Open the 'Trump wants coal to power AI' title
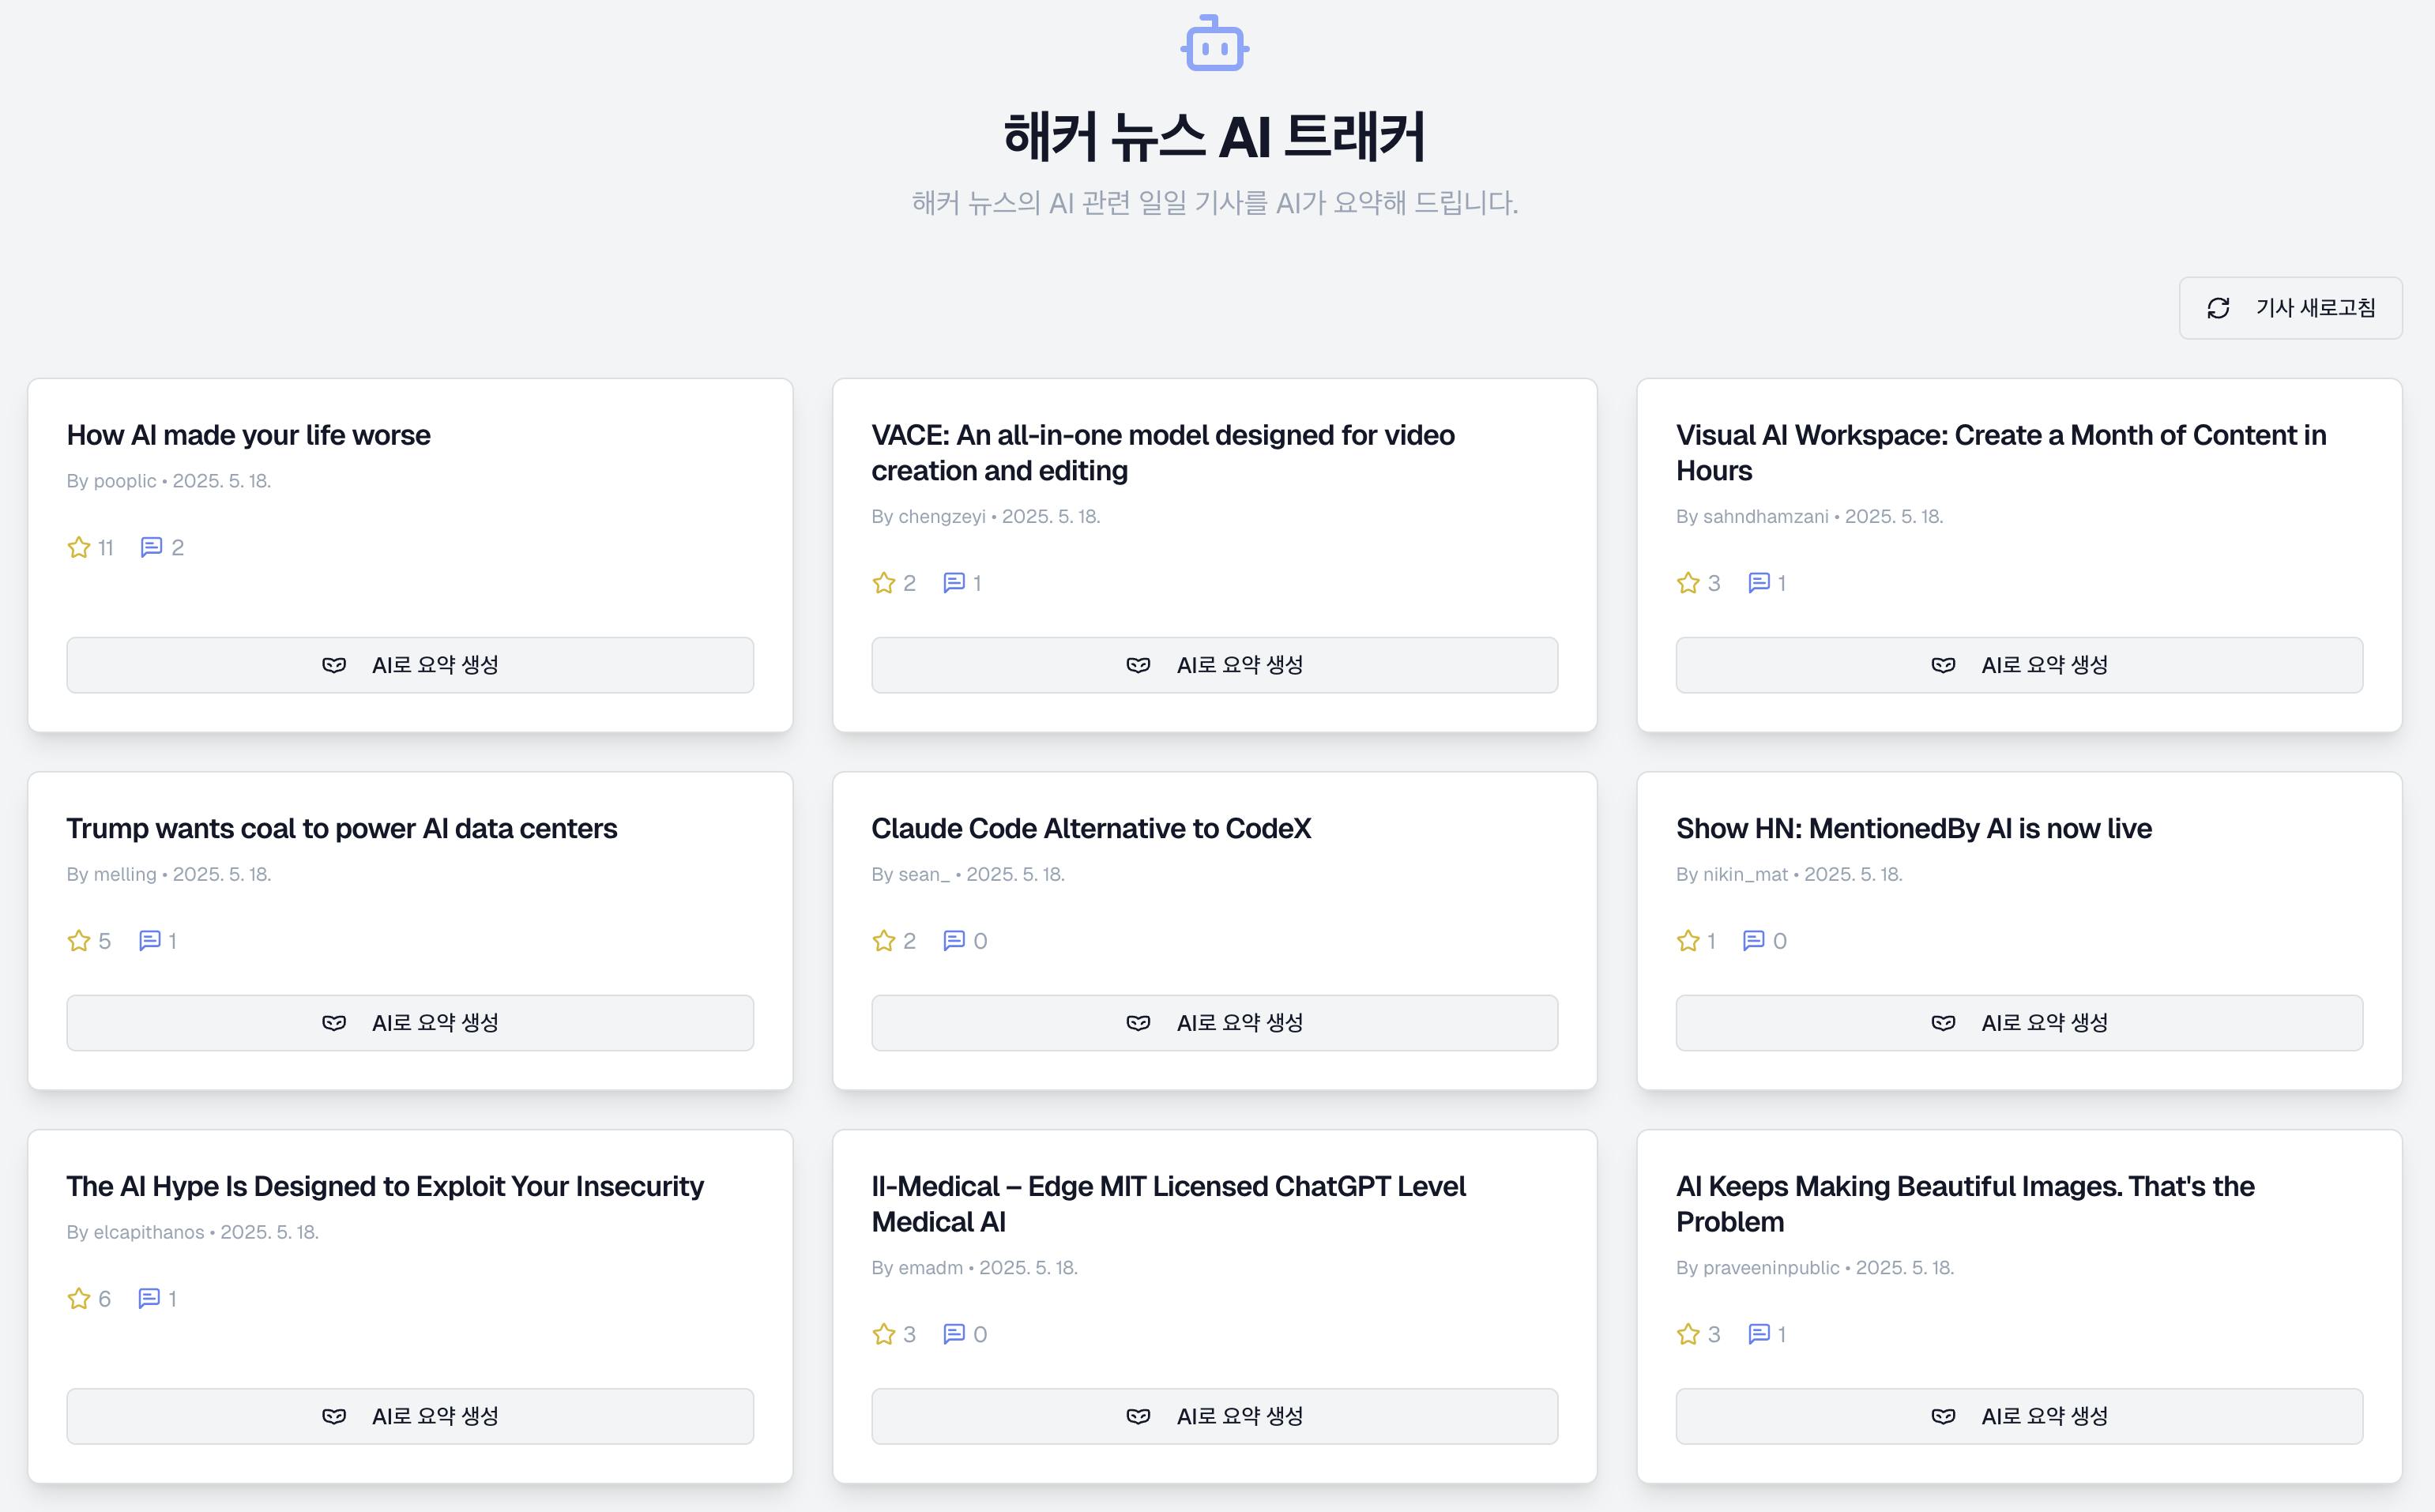The width and height of the screenshot is (2435, 1512). 341,828
